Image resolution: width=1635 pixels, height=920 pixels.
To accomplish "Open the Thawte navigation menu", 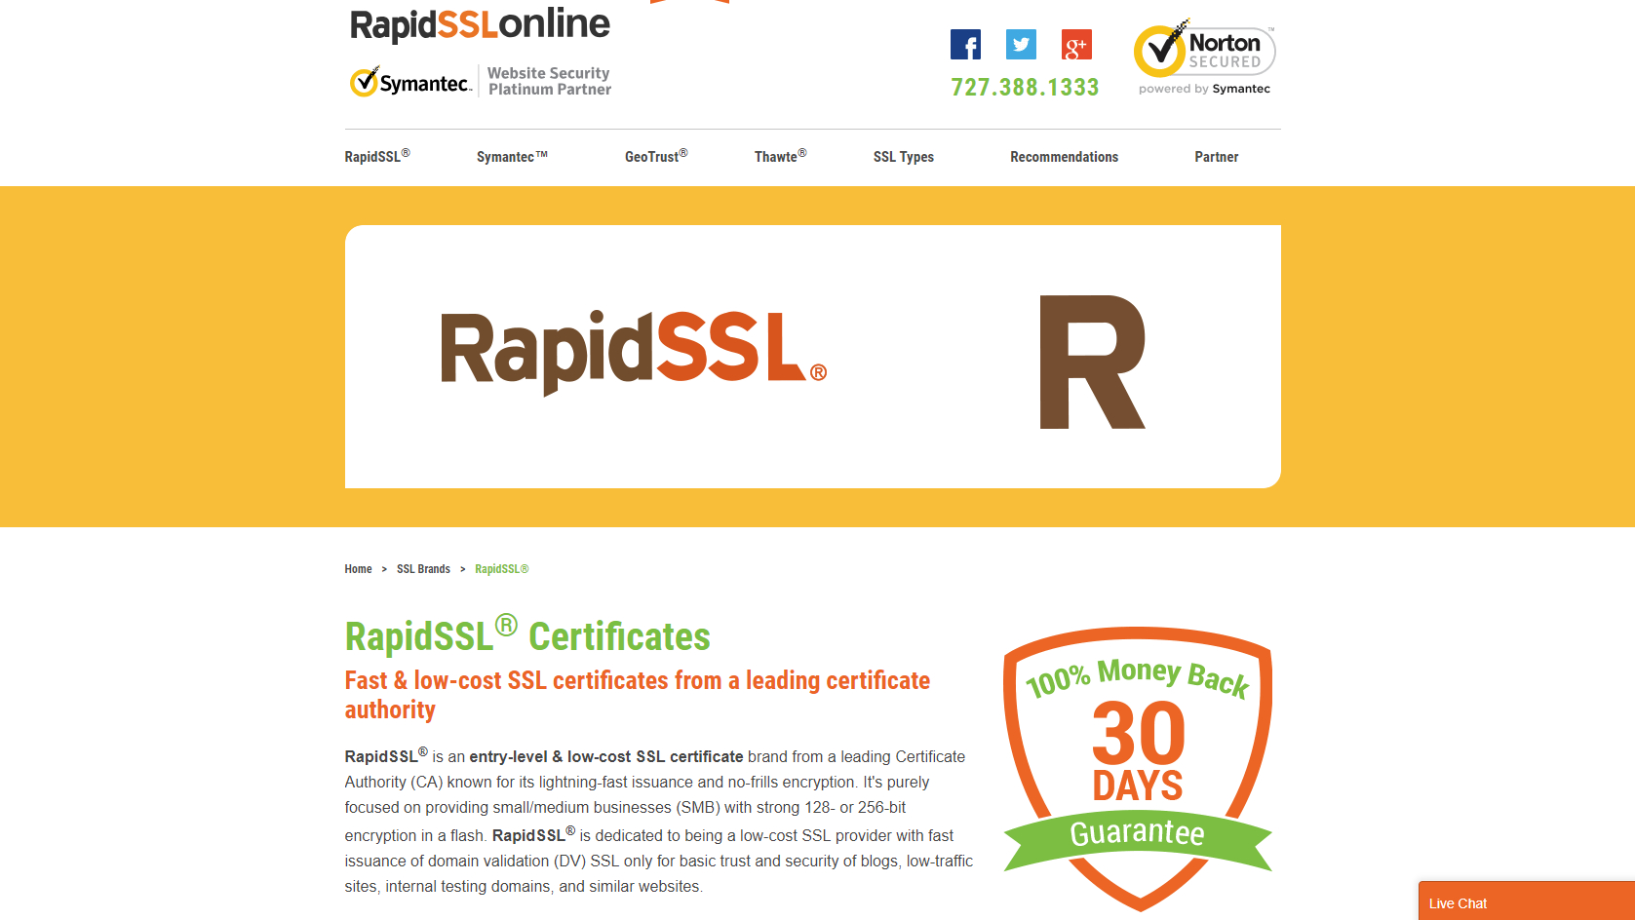I will 780,156.
